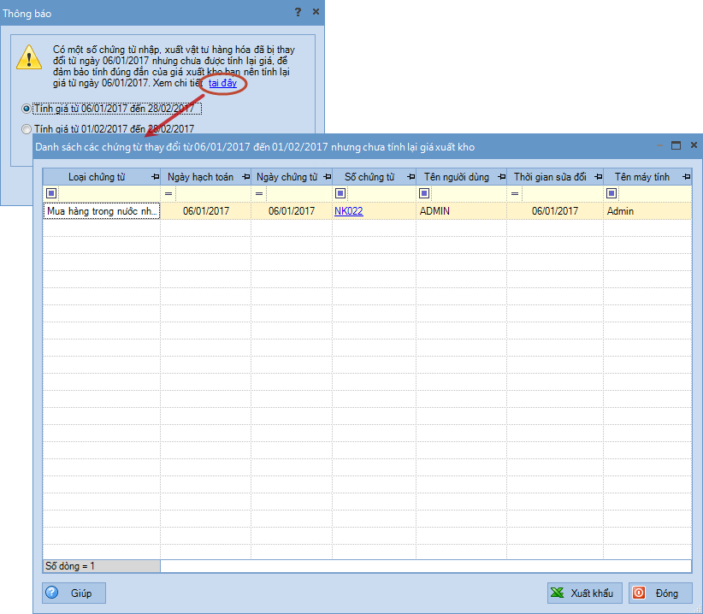Viewport: 703px width, 614px height.
Task: Select the ADMIN user name cell
Action: (x=461, y=211)
